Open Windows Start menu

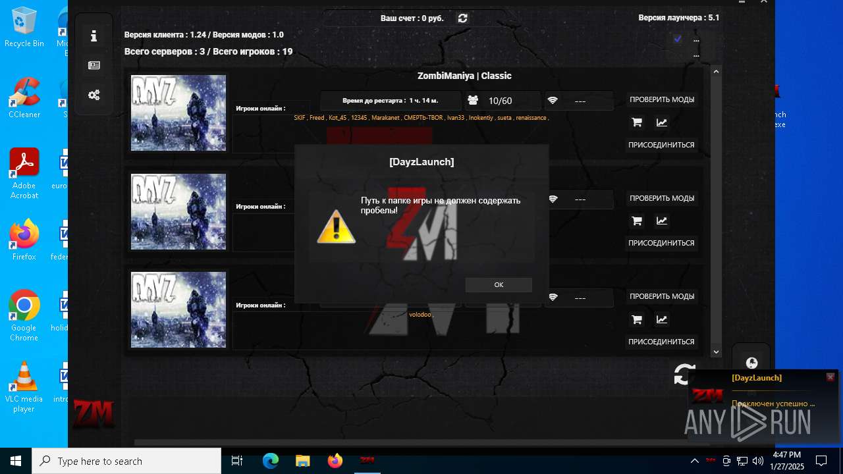tap(16, 461)
